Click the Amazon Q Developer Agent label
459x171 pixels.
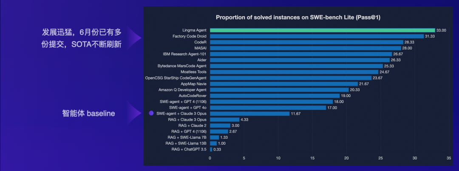pyautogui.click(x=182, y=90)
